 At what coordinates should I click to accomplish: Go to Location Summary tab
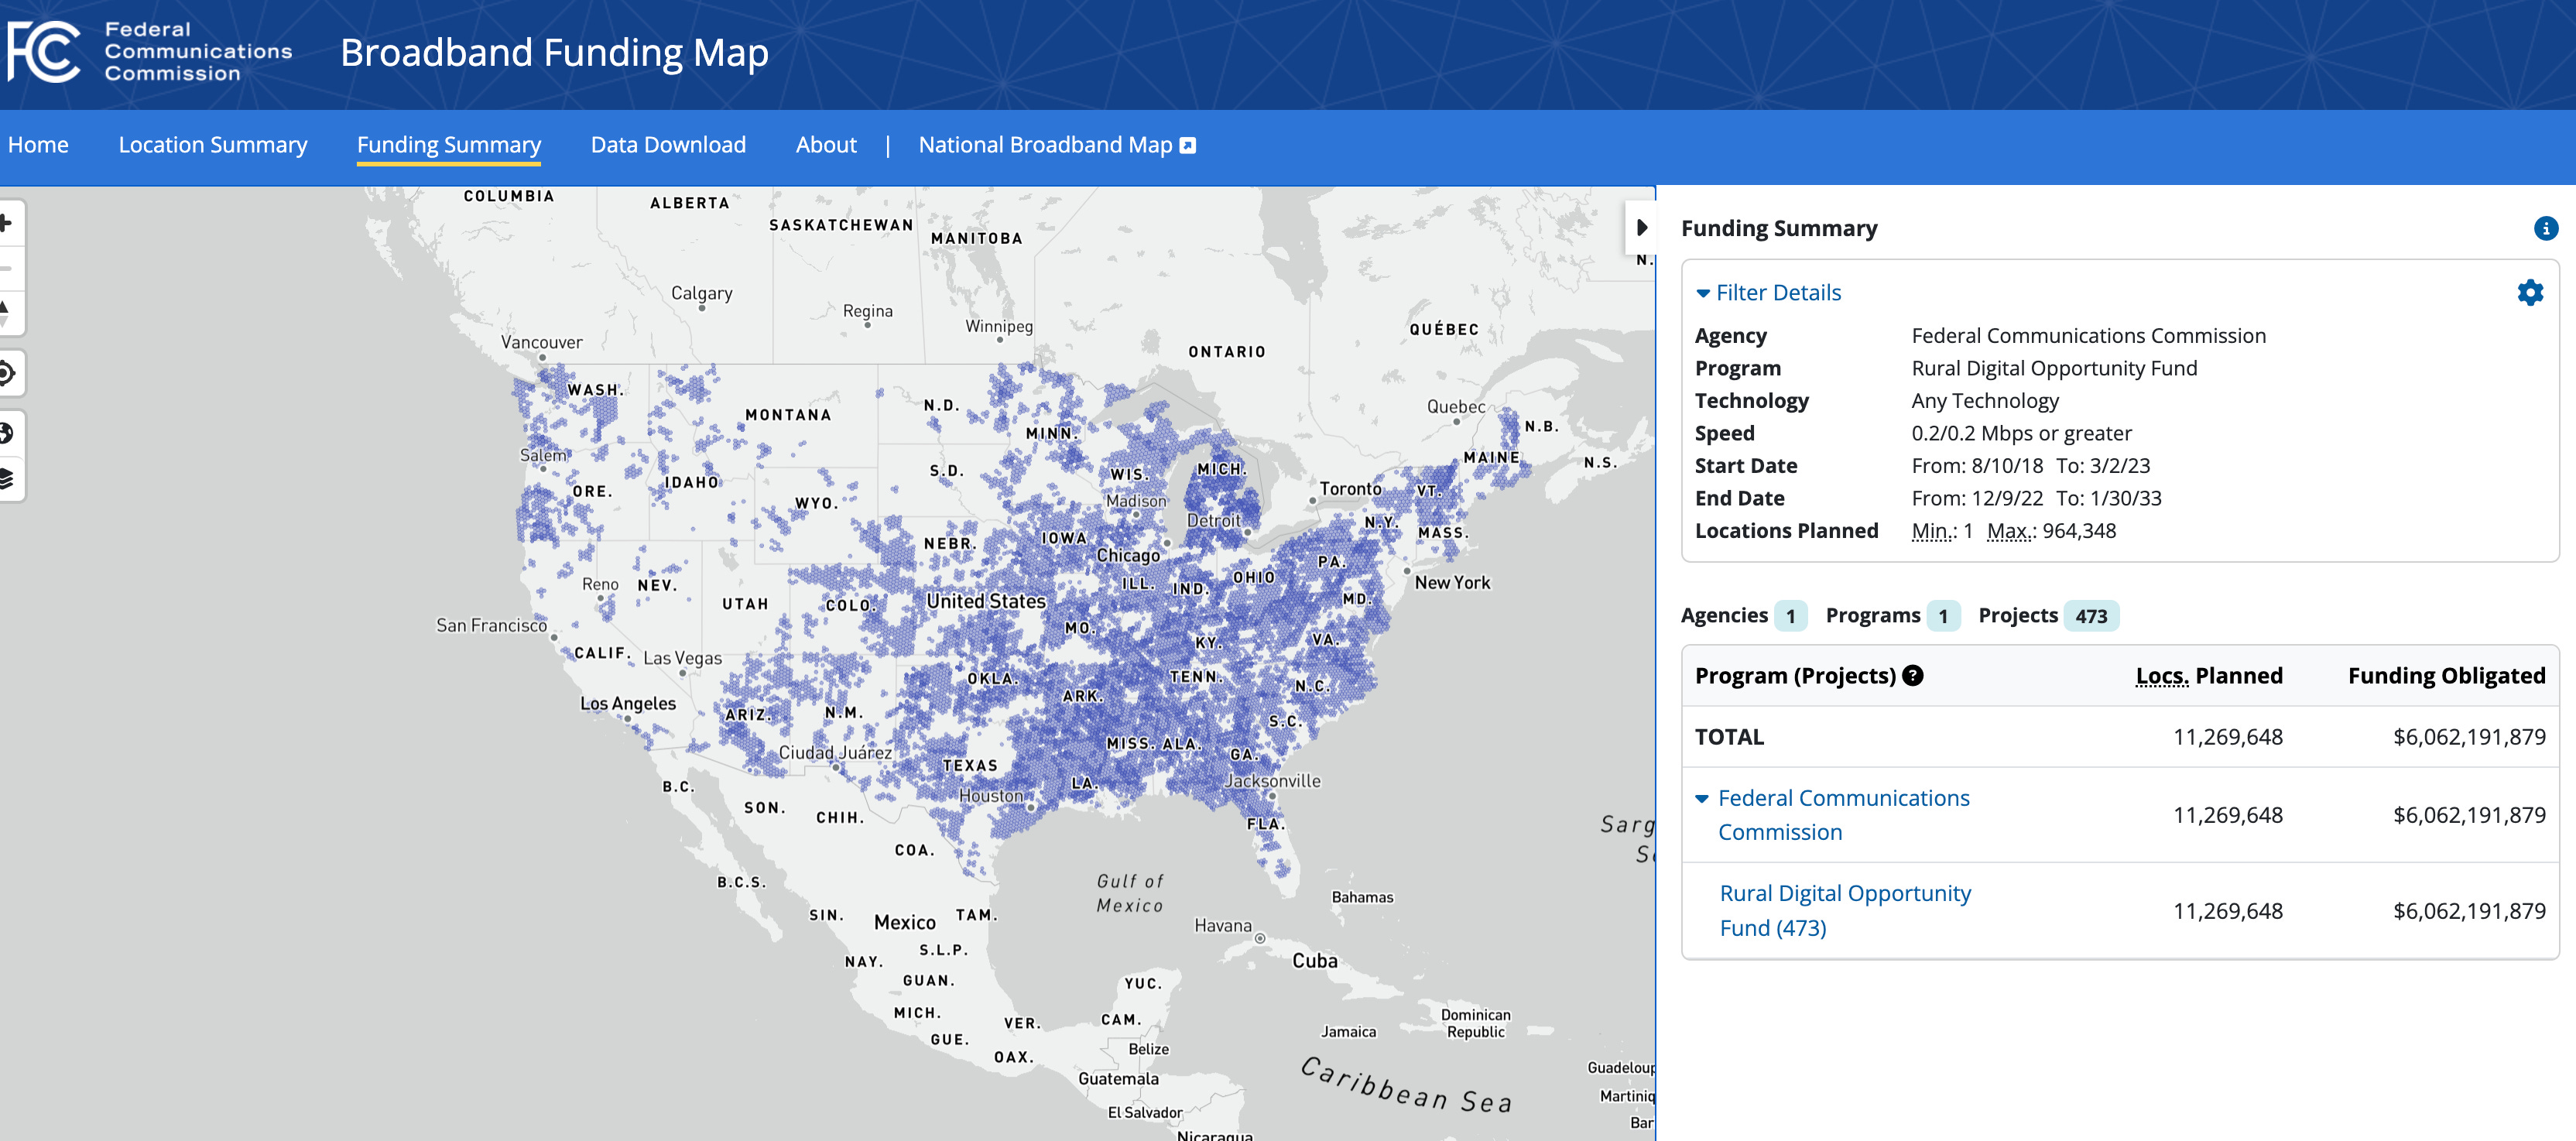(x=212, y=145)
